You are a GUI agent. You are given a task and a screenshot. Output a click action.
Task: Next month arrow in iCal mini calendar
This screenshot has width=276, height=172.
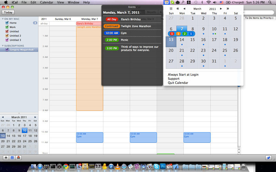click(35, 117)
